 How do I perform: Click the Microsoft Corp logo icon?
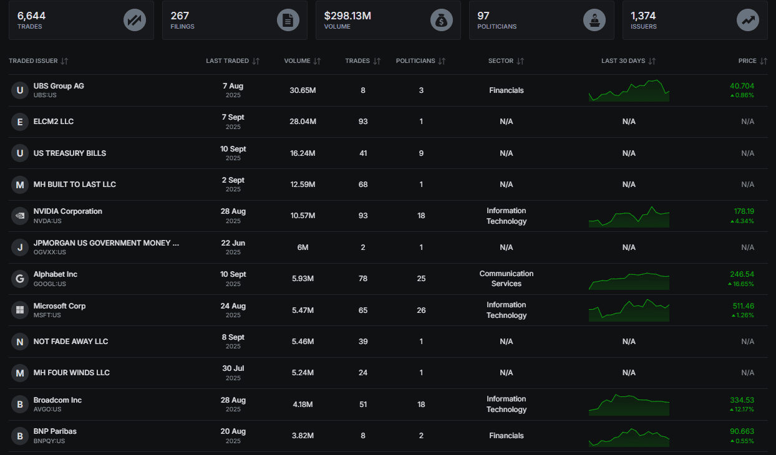tap(20, 310)
